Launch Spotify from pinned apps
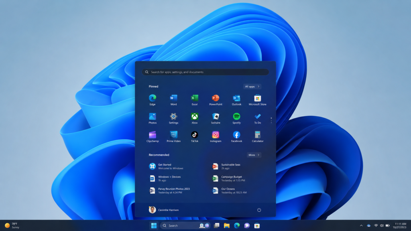 pos(236,118)
